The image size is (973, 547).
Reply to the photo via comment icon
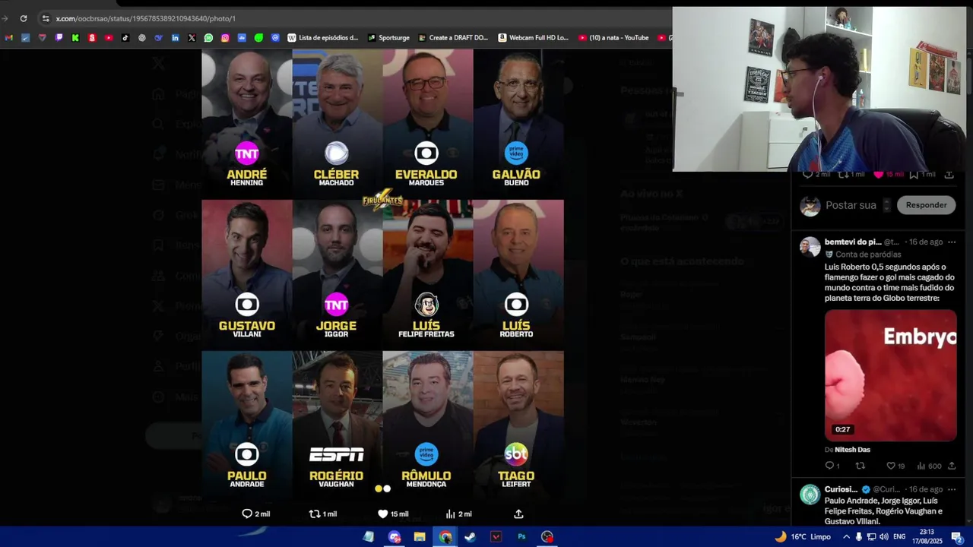255,514
